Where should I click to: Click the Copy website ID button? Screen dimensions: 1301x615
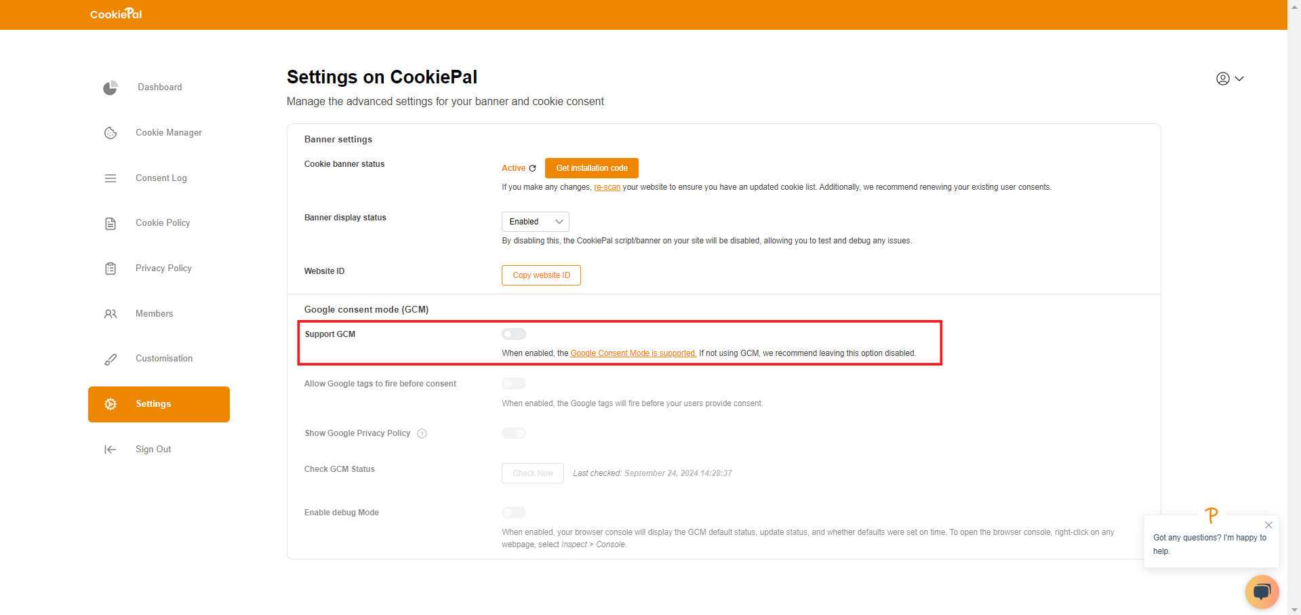coord(541,275)
